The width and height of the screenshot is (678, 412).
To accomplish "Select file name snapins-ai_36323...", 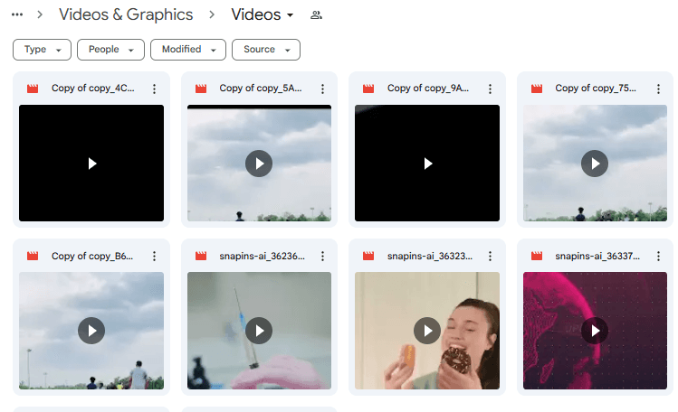I will click(430, 256).
